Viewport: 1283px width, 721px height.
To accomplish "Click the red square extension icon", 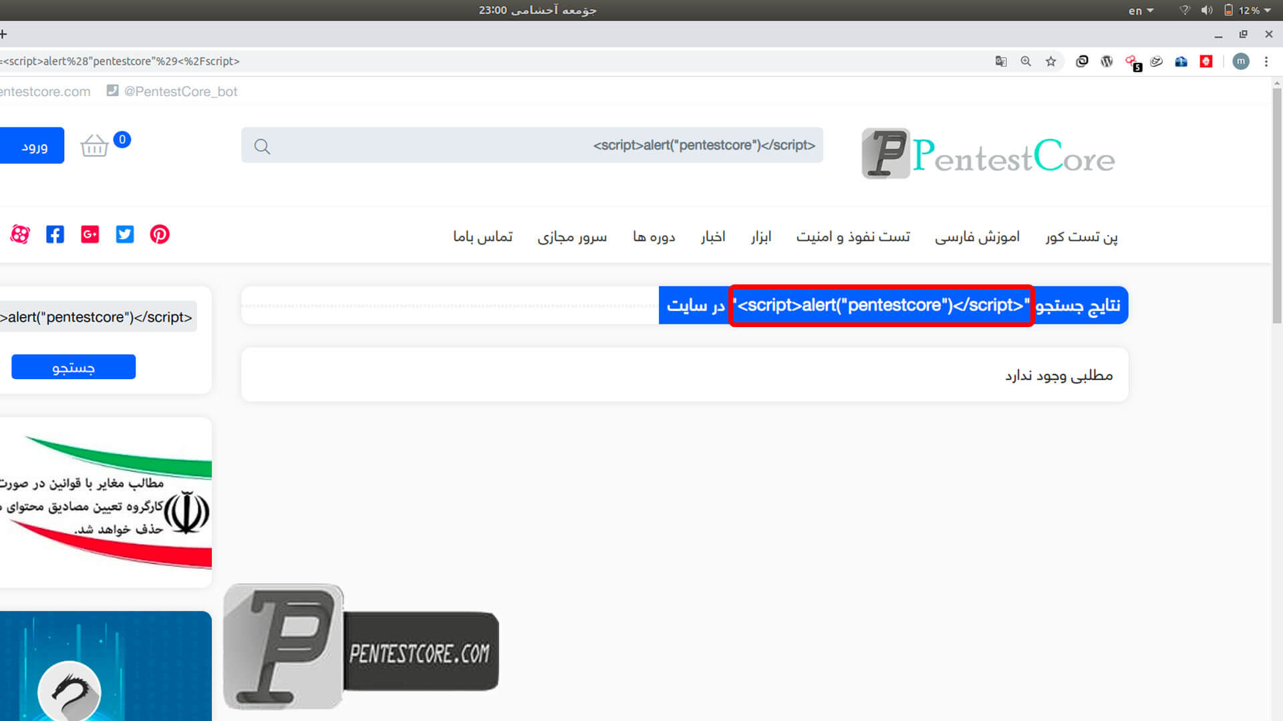I will pos(1206,61).
